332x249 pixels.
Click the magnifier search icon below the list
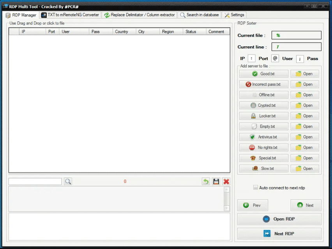point(68,182)
